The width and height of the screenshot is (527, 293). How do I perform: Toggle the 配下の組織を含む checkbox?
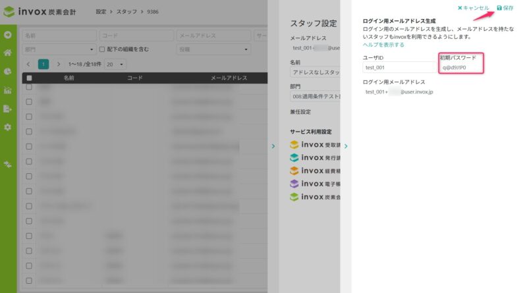click(x=102, y=49)
